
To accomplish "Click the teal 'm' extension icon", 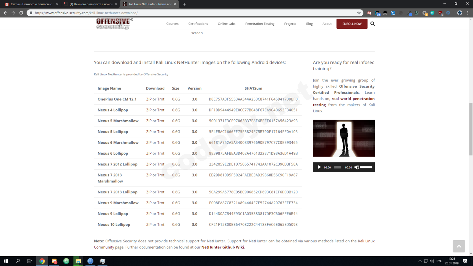I will (432, 13).
